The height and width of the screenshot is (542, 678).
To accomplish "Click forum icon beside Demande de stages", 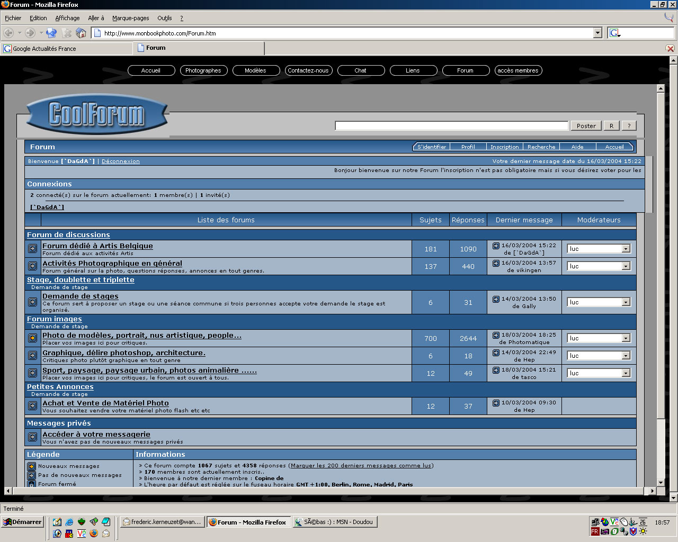I will 32,302.
